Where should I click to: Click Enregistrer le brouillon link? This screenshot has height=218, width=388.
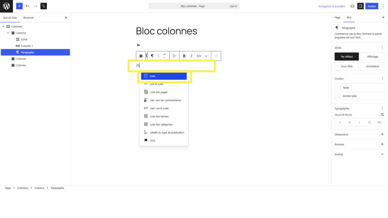click(332, 6)
